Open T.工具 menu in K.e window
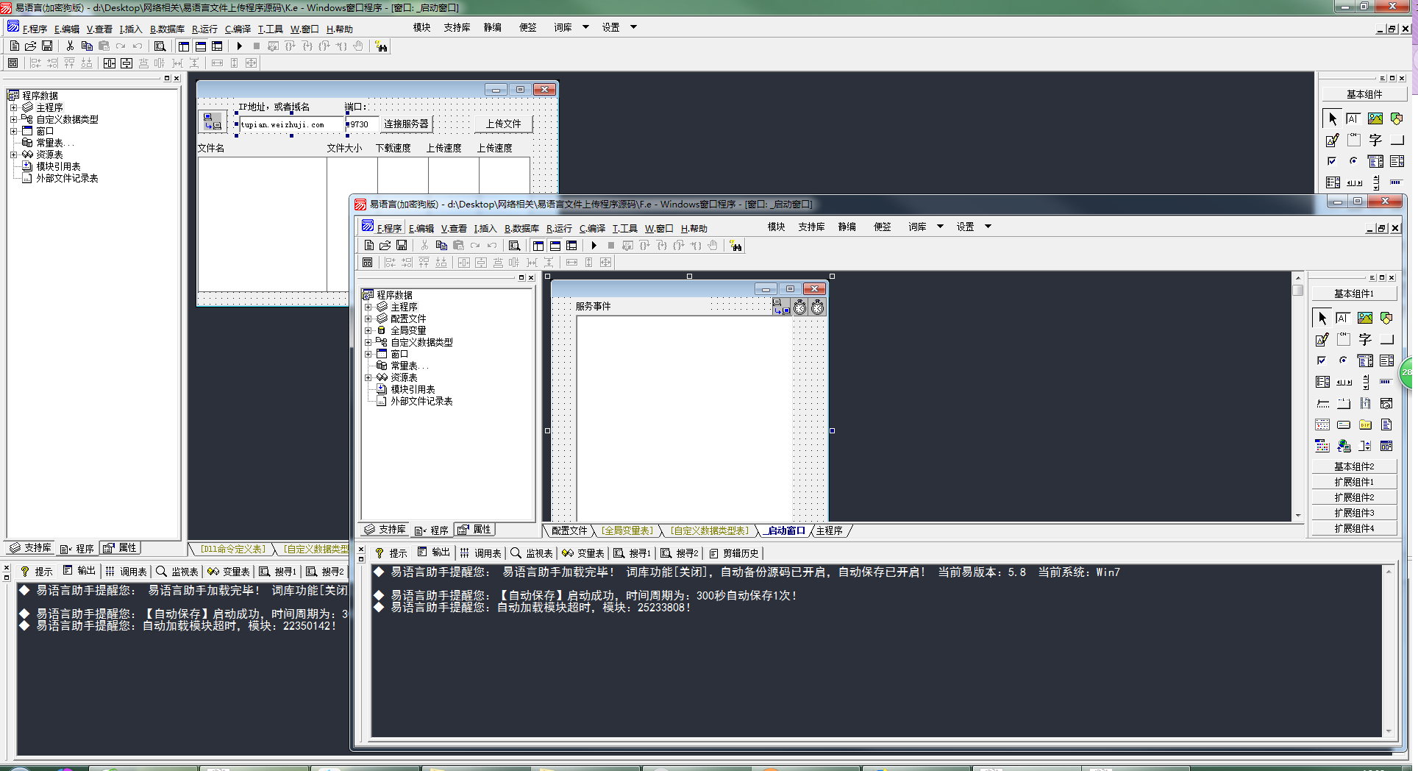This screenshot has height=771, width=1418. pos(271,29)
